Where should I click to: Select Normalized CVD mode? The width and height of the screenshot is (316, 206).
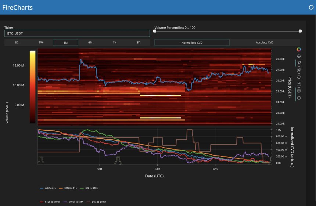click(x=192, y=43)
